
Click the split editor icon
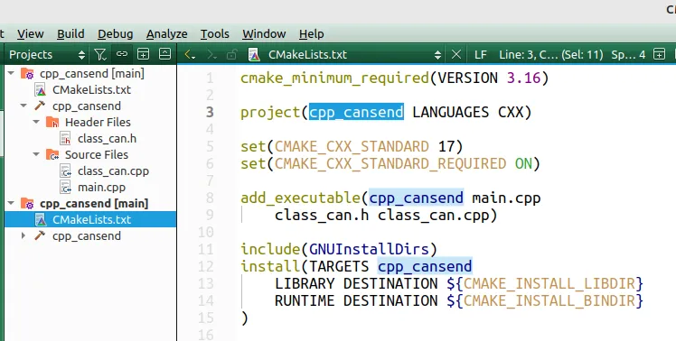pos(659,54)
